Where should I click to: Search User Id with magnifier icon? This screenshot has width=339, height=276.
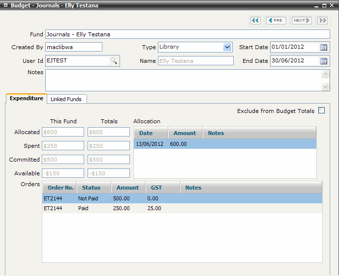[114, 61]
